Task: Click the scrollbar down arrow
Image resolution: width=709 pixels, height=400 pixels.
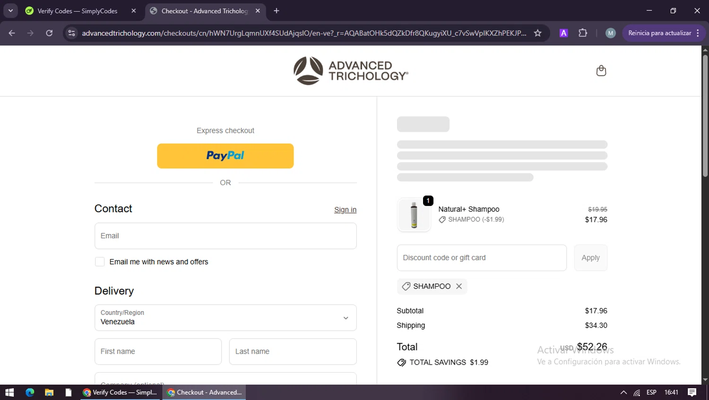Action: [x=705, y=380]
